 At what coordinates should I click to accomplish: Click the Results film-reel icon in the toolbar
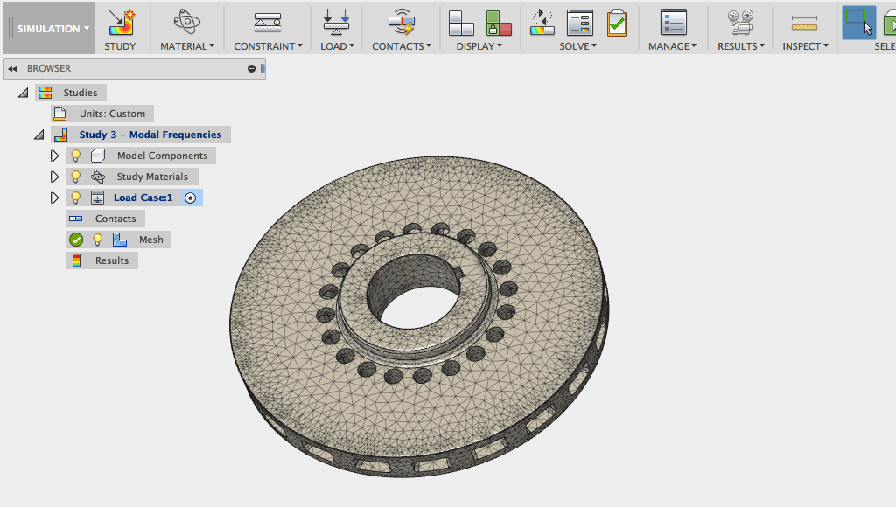740,23
